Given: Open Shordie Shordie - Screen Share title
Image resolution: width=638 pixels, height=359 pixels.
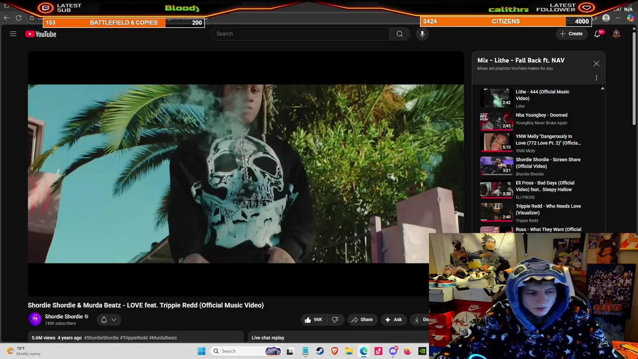Looking at the screenshot, I should (x=548, y=163).
